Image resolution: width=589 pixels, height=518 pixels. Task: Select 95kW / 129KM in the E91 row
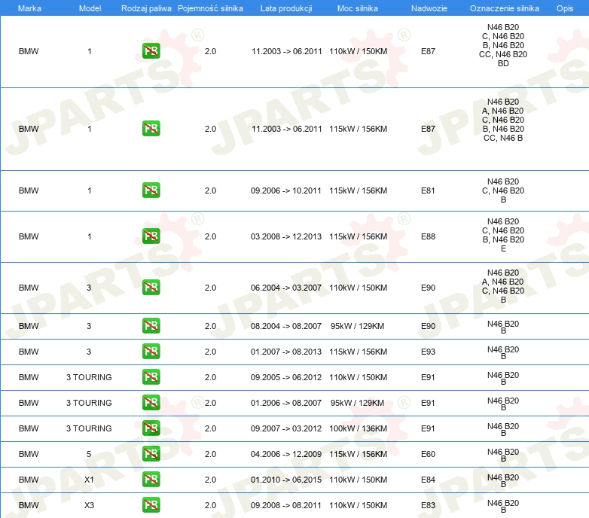tap(357, 403)
